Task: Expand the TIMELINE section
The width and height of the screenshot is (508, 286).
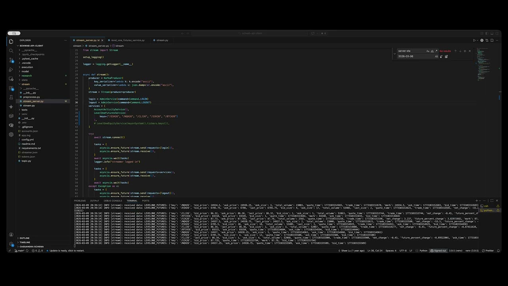Action: (x=25, y=242)
